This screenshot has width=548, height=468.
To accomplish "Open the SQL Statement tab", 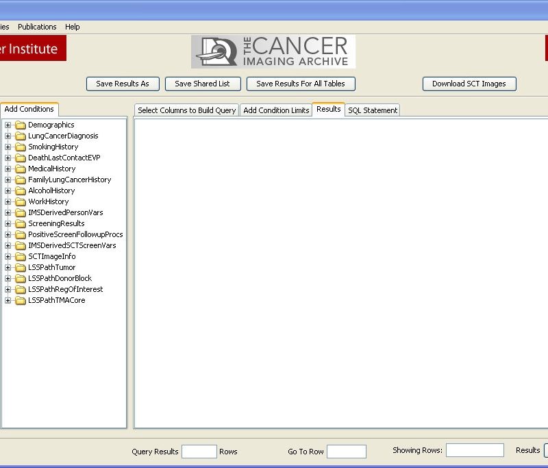I will 373,110.
